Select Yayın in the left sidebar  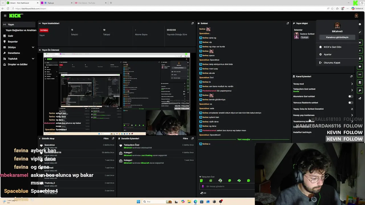coord(19,24)
